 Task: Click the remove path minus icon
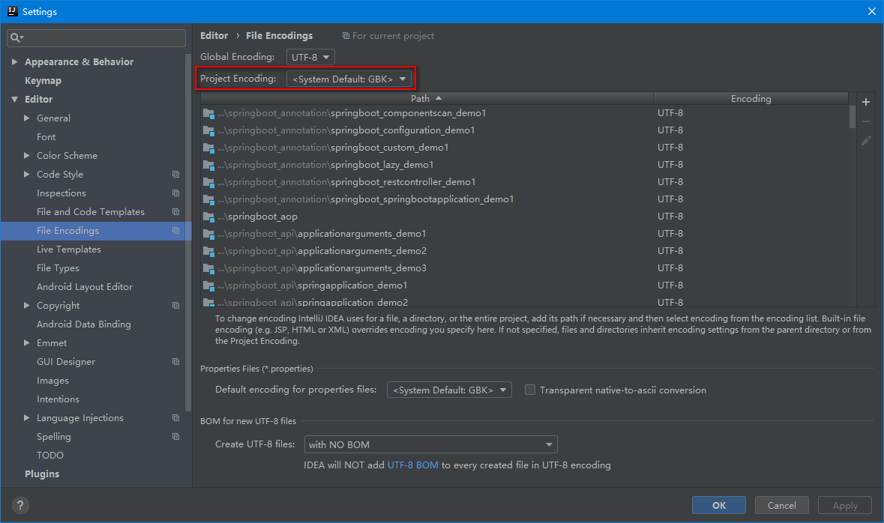tap(865, 121)
